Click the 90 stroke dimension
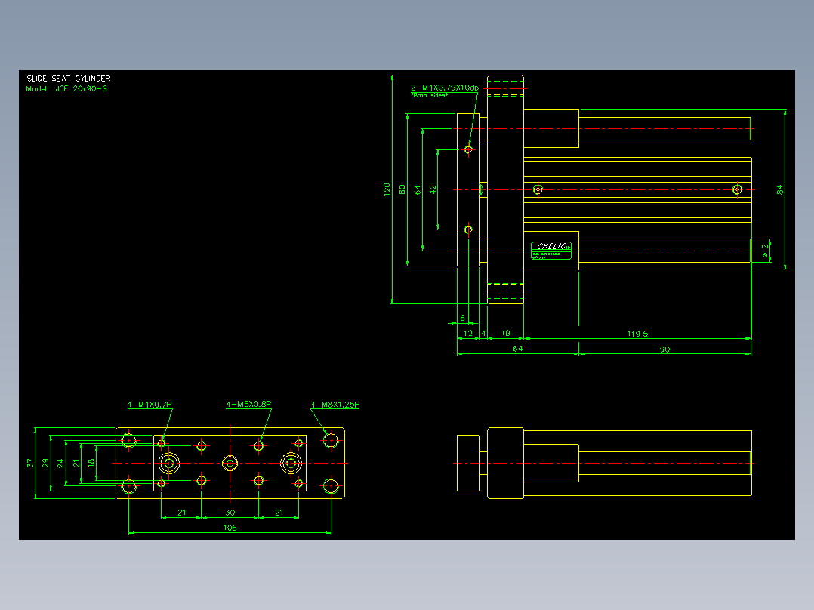814x610 pixels. pos(665,350)
